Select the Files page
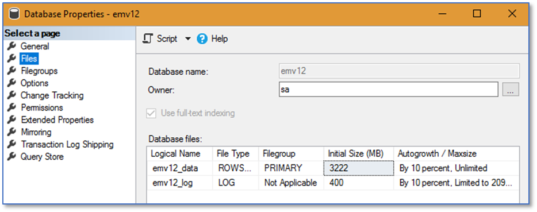537x212 pixels. point(29,59)
